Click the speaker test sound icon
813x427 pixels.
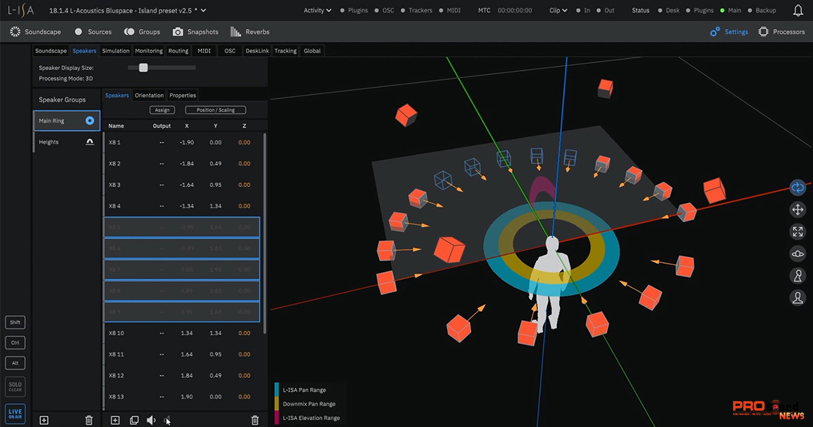click(x=151, y=420)
